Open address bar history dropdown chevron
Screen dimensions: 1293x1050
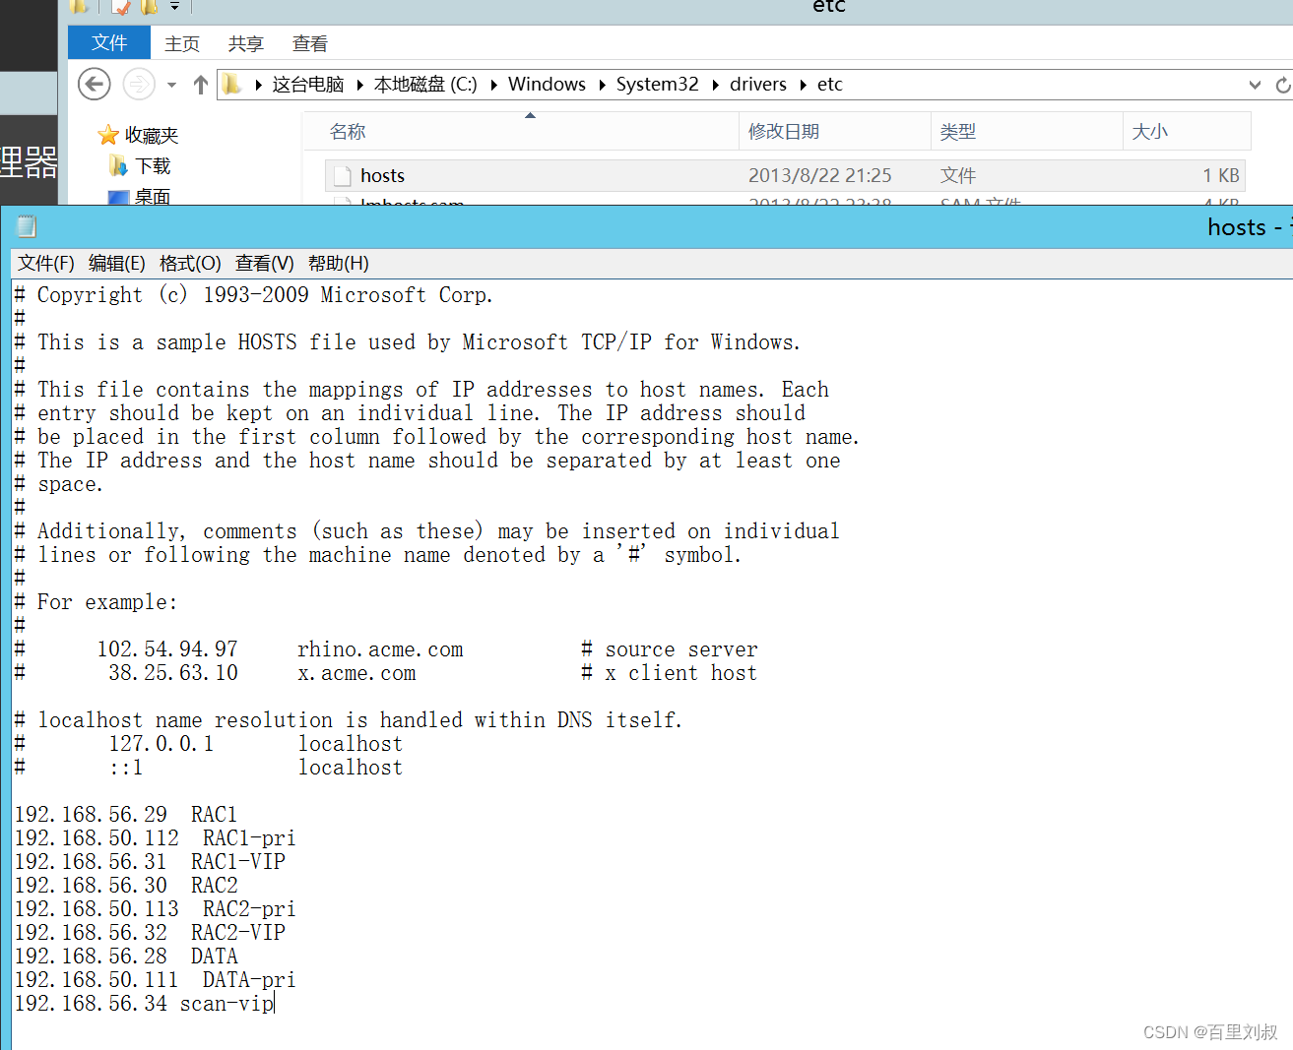(x=1255, y=86)
